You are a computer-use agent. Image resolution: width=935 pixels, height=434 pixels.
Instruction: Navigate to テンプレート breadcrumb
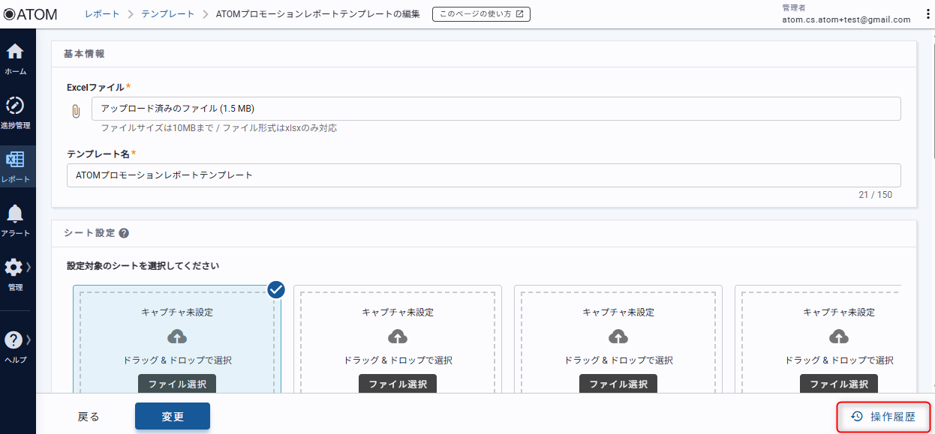(167, 13)
